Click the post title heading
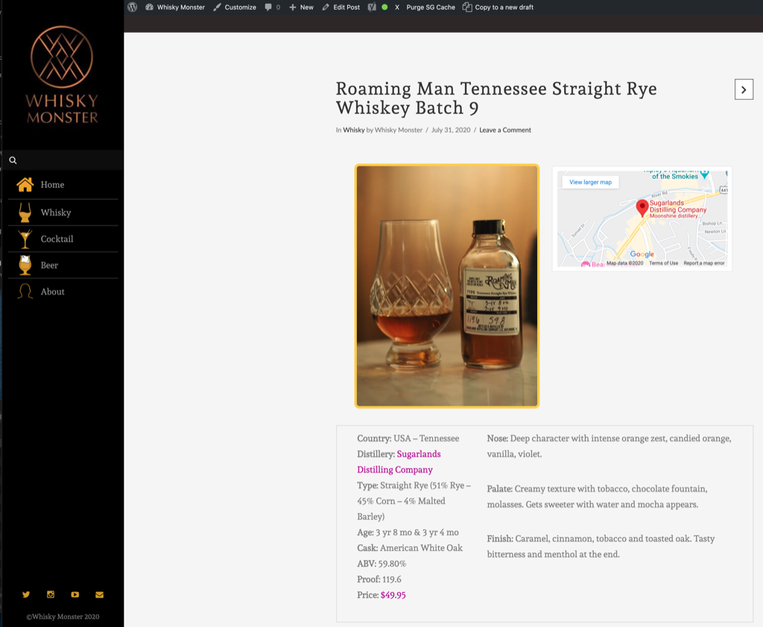 (x=496, y=98)
